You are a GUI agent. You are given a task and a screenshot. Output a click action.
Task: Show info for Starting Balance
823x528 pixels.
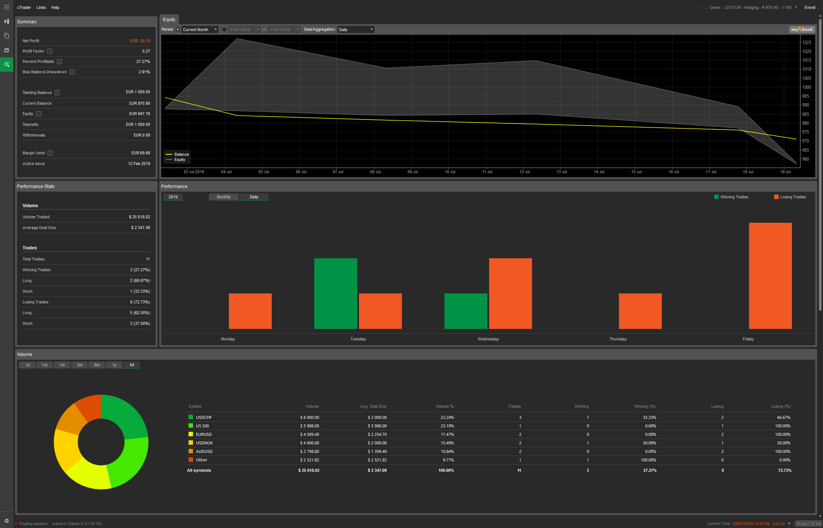click(57, 93)
